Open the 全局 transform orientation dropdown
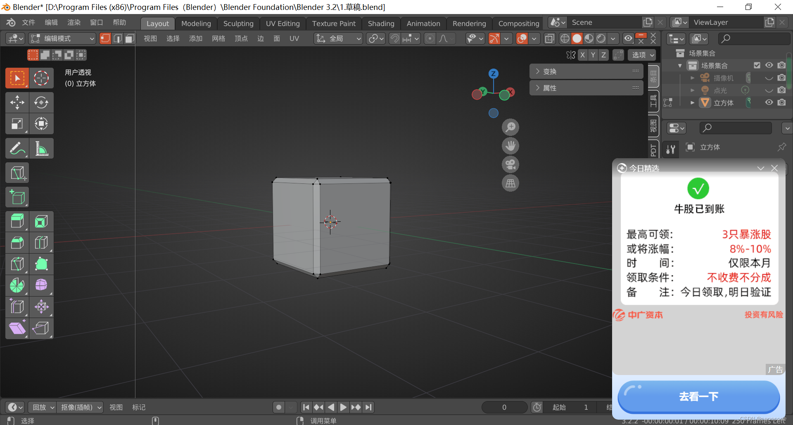 [x=338, y=38]
